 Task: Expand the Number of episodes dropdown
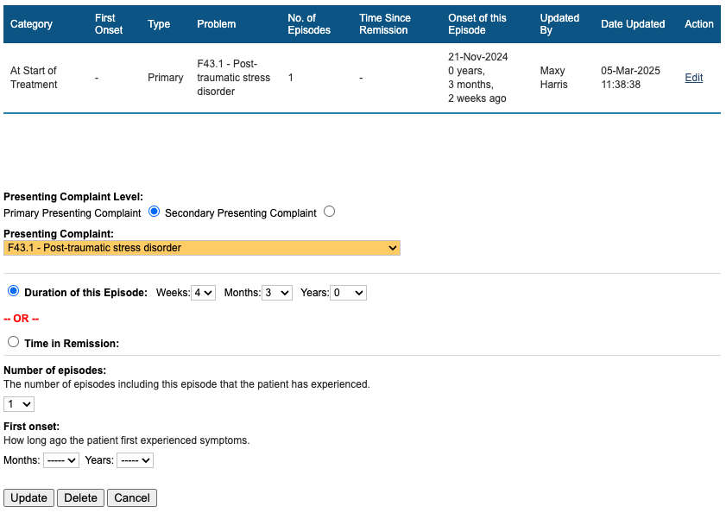click(x=19, y=404)
